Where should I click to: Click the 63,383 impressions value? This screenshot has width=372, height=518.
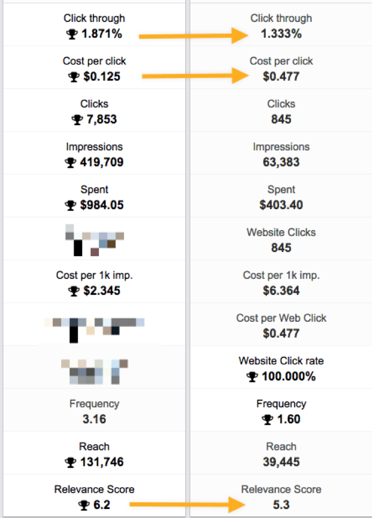pos(281,162)
